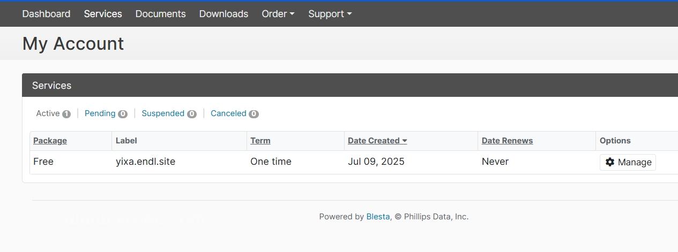Click the Date Created sort arrow icon
Viewport: 678px width, 252px height.
point(405,141)
